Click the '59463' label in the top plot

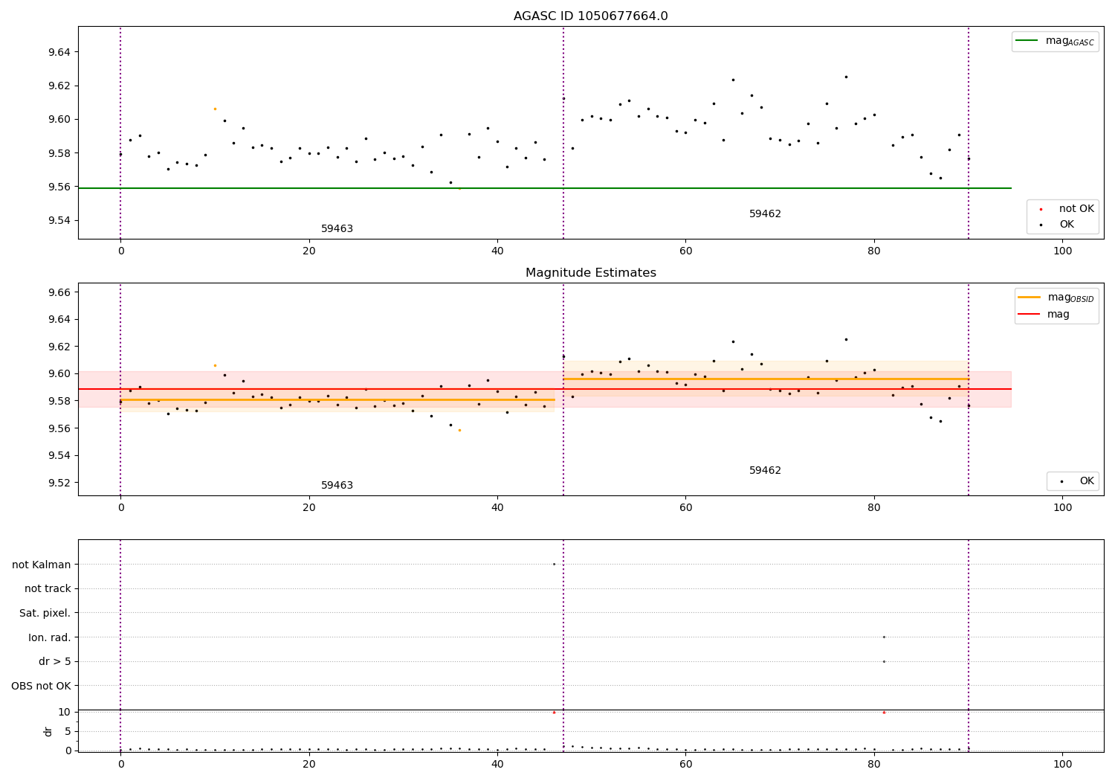point(337,229)
